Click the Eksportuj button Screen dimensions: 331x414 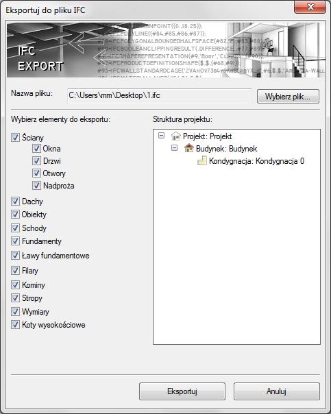182,391
